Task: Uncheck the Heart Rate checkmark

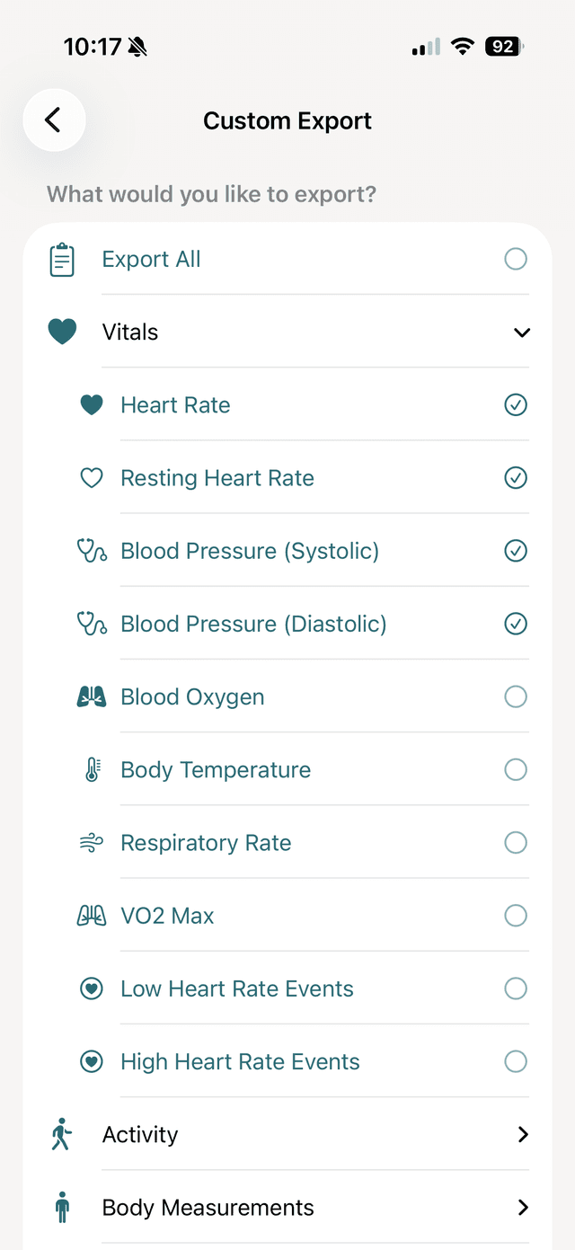Action: tap(516, 404)
